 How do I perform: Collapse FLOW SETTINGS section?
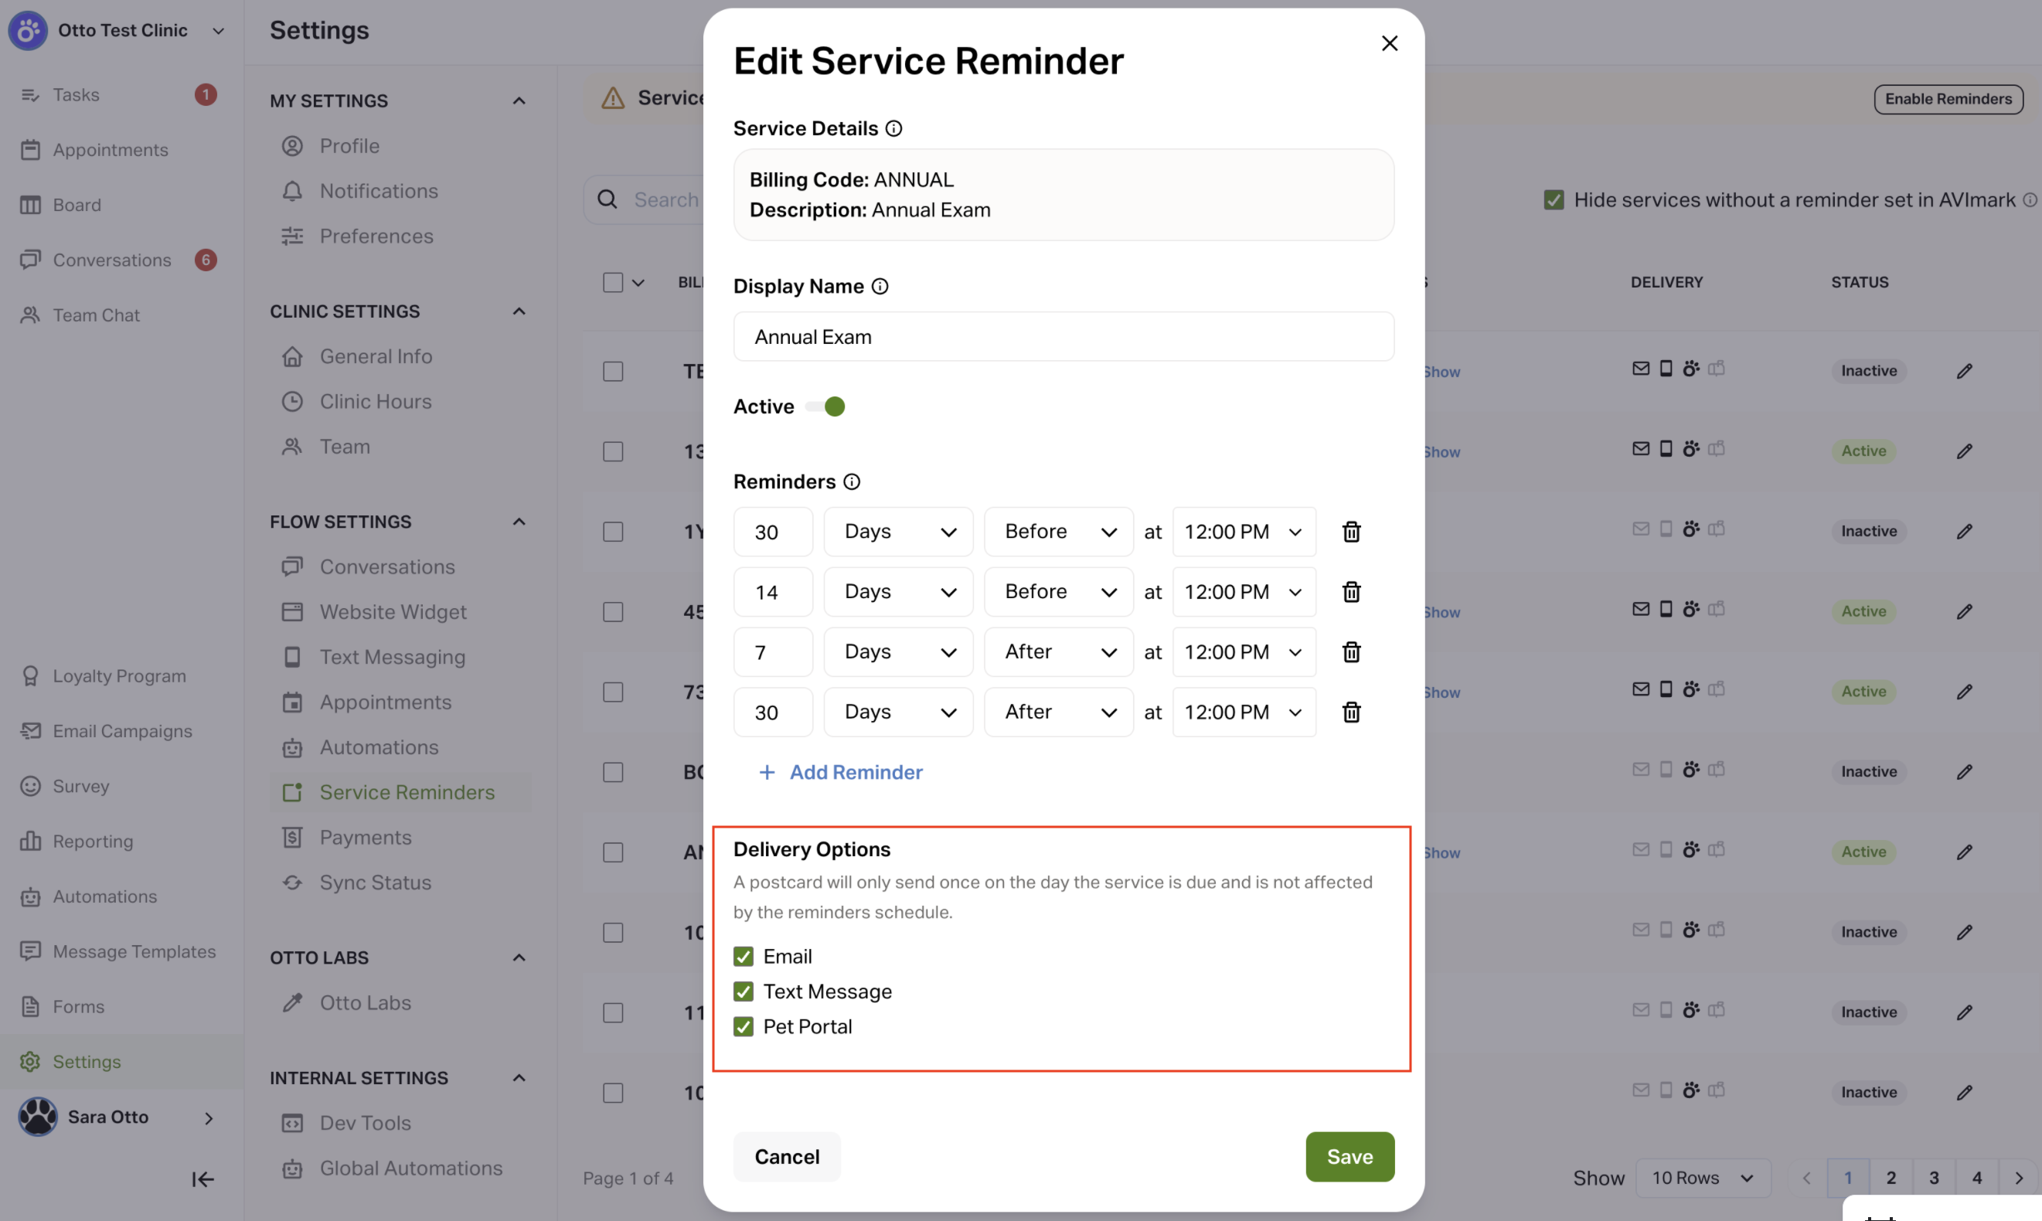(x=519, y=522)
